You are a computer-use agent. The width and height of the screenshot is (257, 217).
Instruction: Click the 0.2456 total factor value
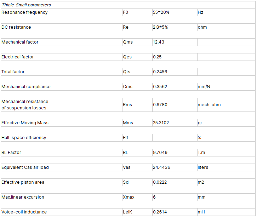click(160, 72)
